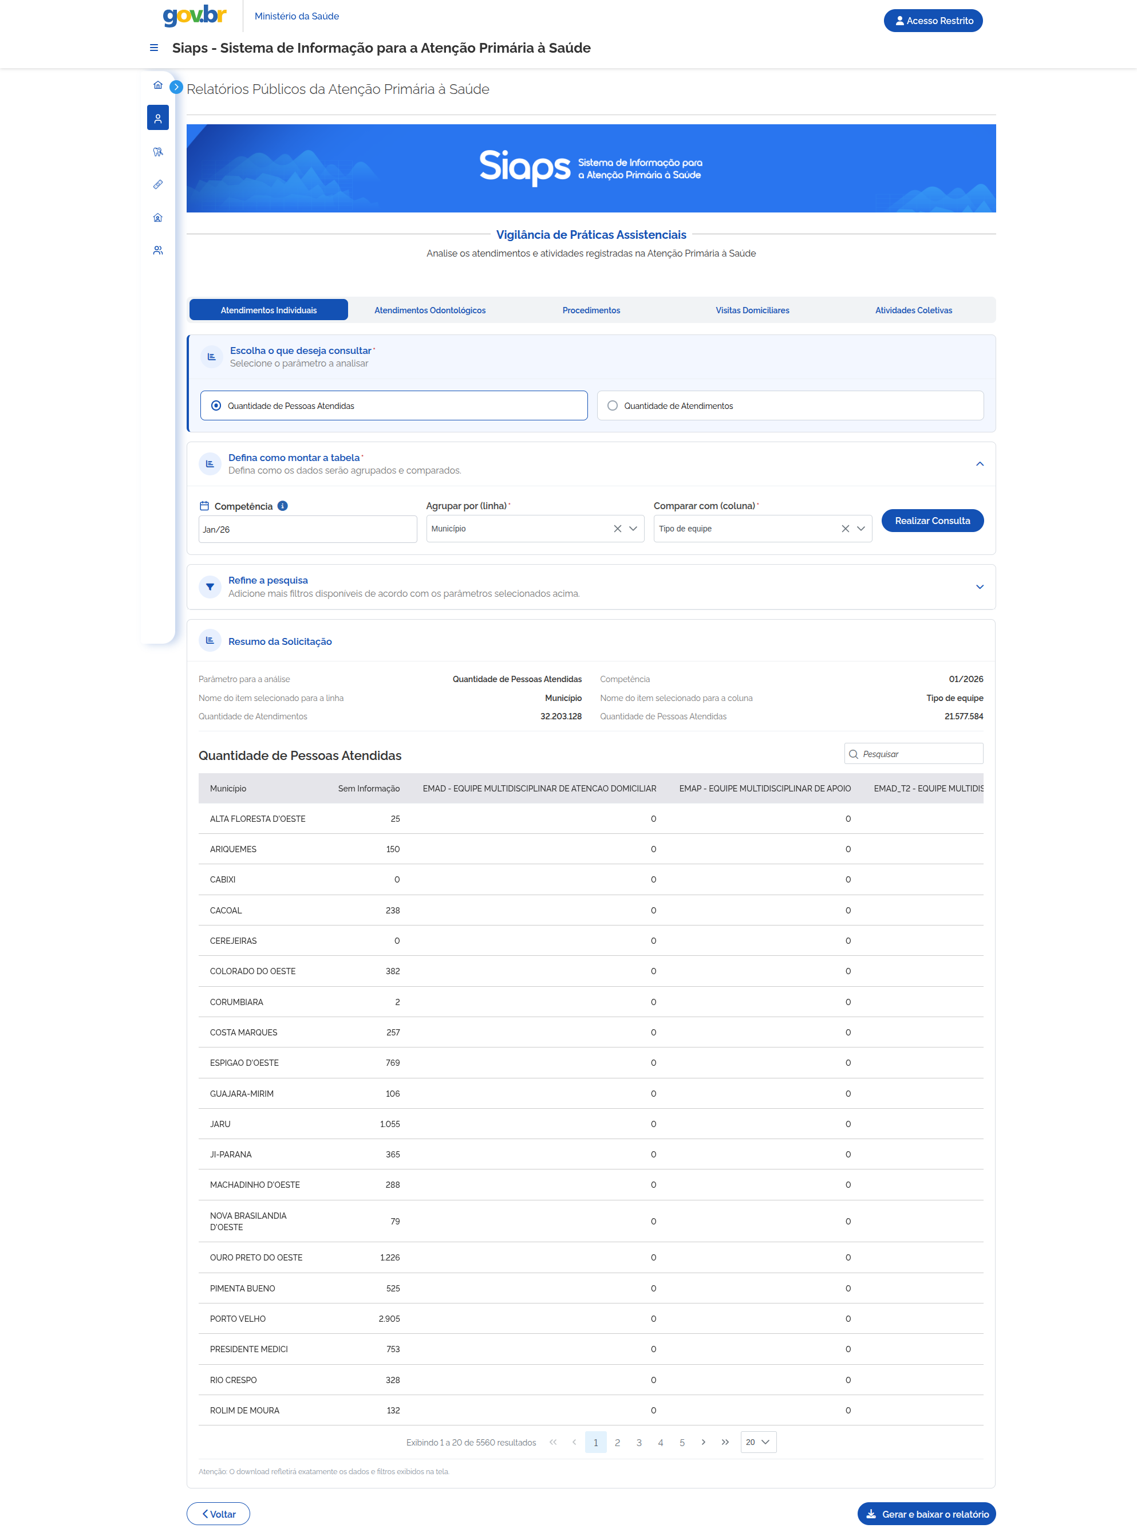Click the EMAP - EQUIPE MULTIDISCIPLINAR DE APOIO header
1137x1528 pixels.
point(765,789)
